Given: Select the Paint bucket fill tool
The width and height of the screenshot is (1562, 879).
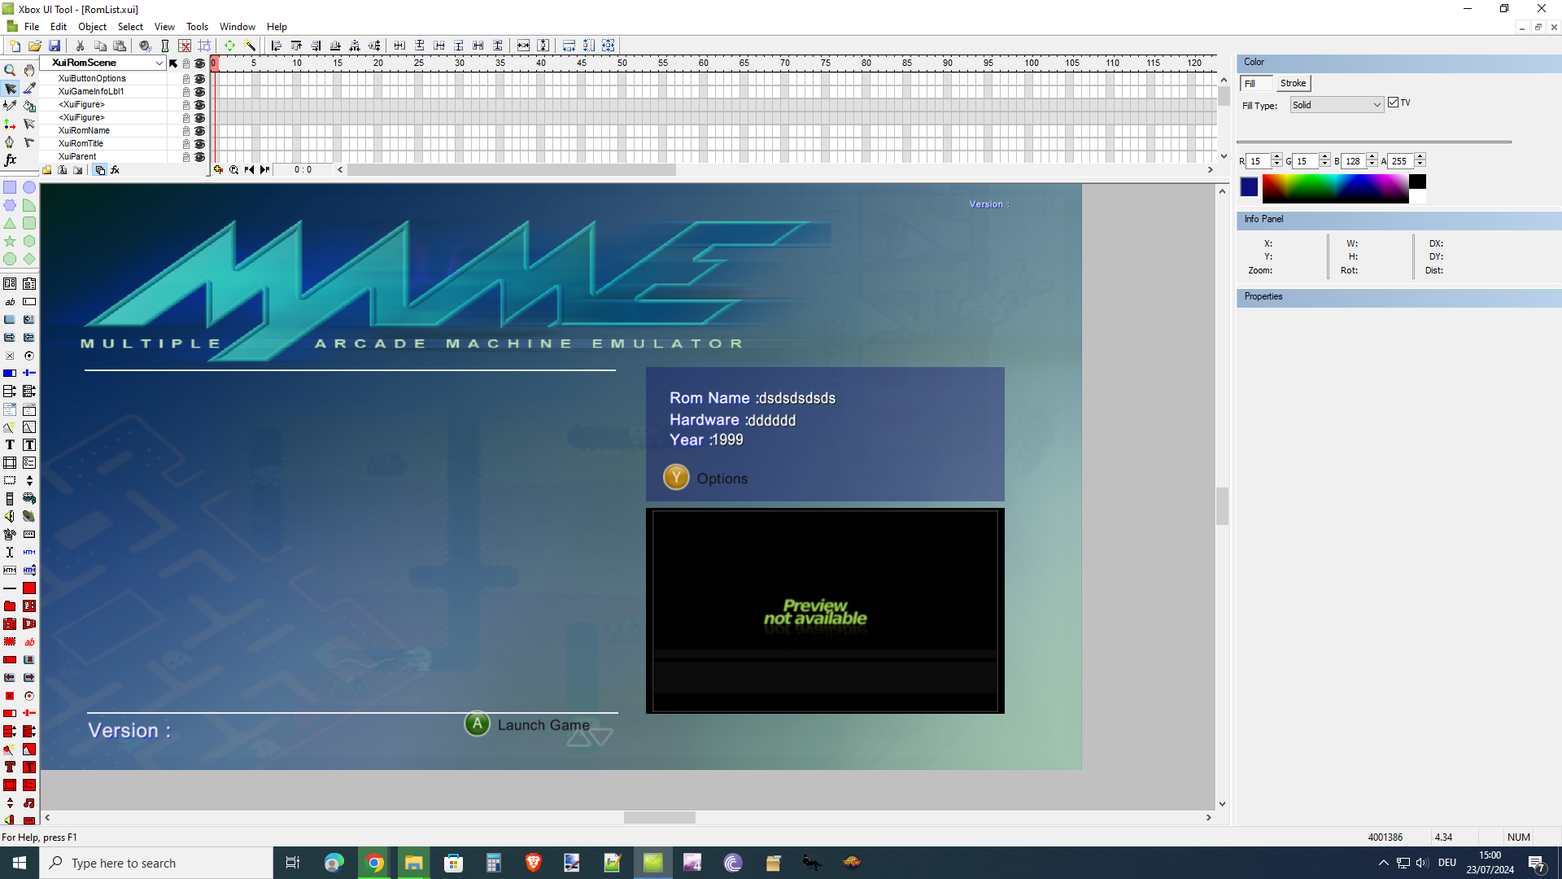Looking at the screenshot, I should [x=29, y=107].
